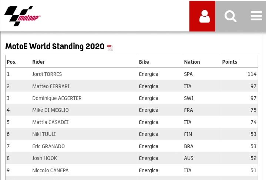266x180 pixels.
Task: Click the Bike column header
Action: tap(144, 62)
